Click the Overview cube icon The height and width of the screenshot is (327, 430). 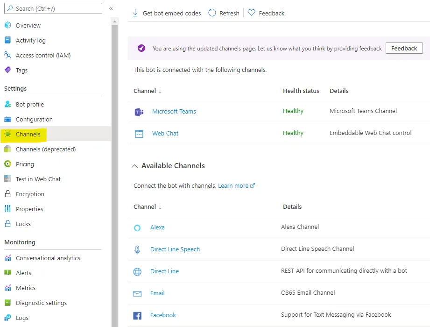coord(7,25)
